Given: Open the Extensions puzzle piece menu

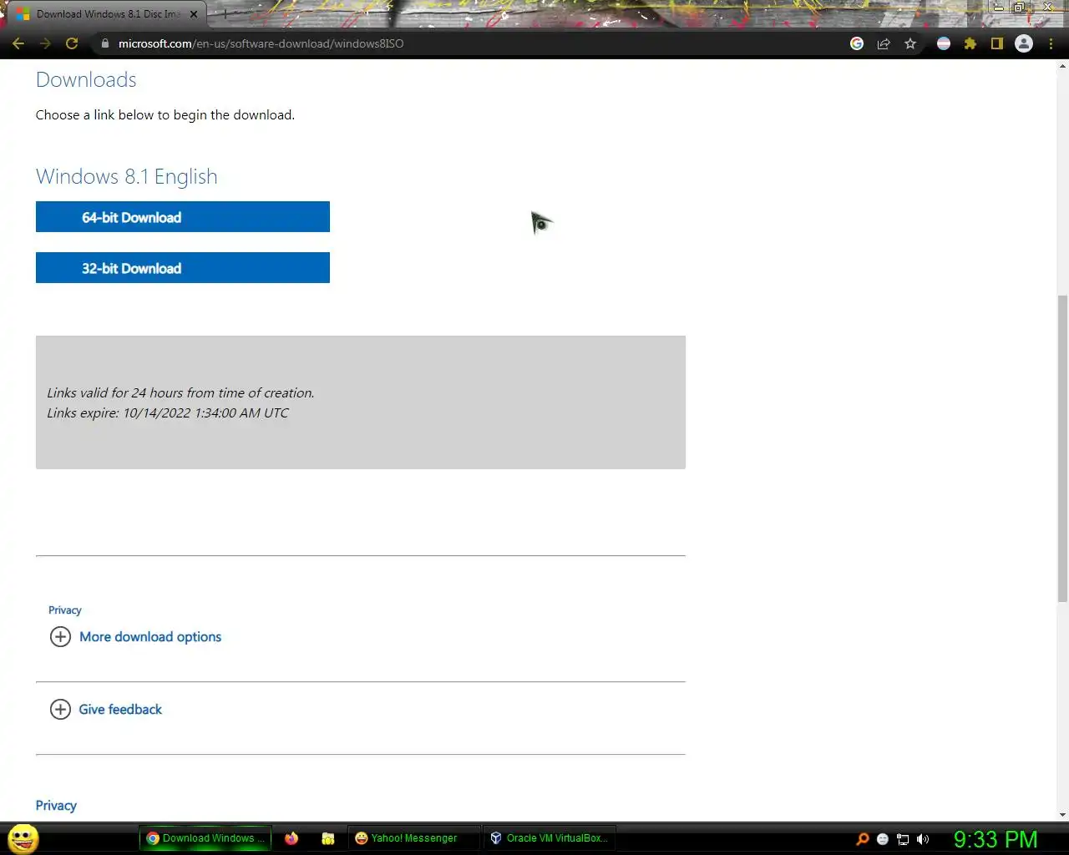Looking at the screenshot, I should pos(970,43).
